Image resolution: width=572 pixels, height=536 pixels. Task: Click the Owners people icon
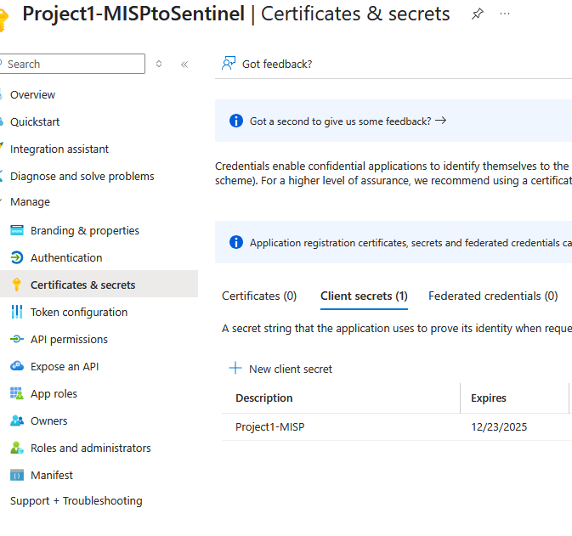coord(17,420)
